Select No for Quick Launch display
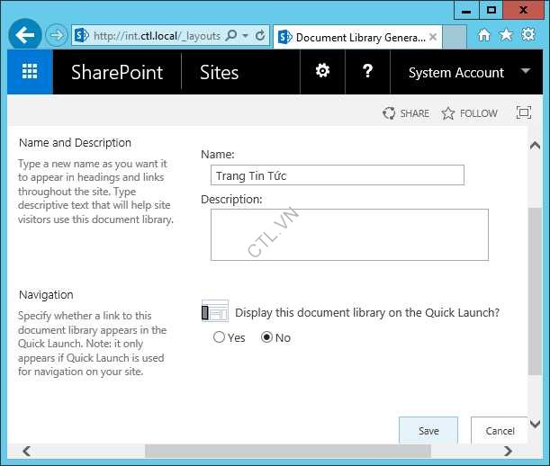The width and height of the screenshot is (550, 466). (x=266, y=337)
